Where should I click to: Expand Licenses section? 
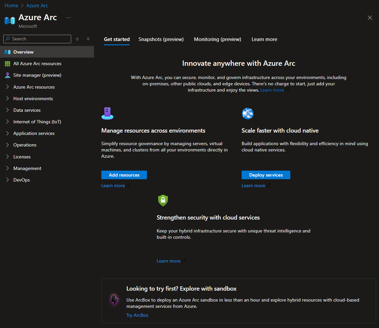coord(8,157)
